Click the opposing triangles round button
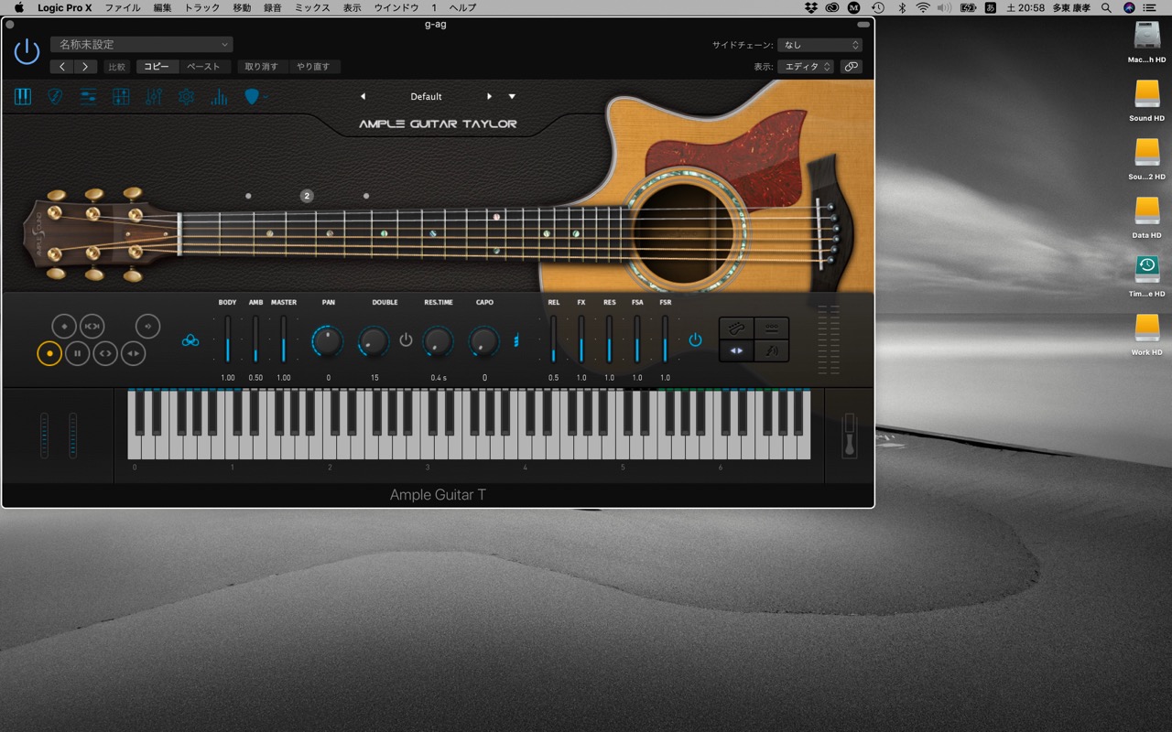 [134, 353]
